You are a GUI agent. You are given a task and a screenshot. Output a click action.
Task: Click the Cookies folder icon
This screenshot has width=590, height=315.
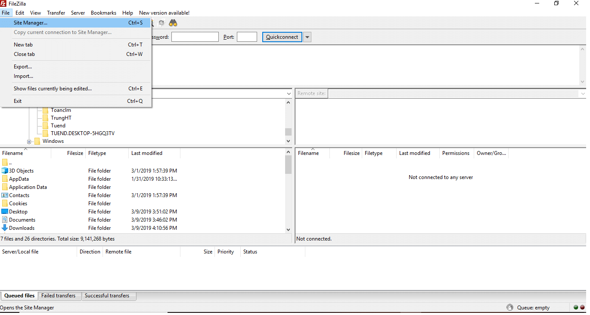pos(5,204)
